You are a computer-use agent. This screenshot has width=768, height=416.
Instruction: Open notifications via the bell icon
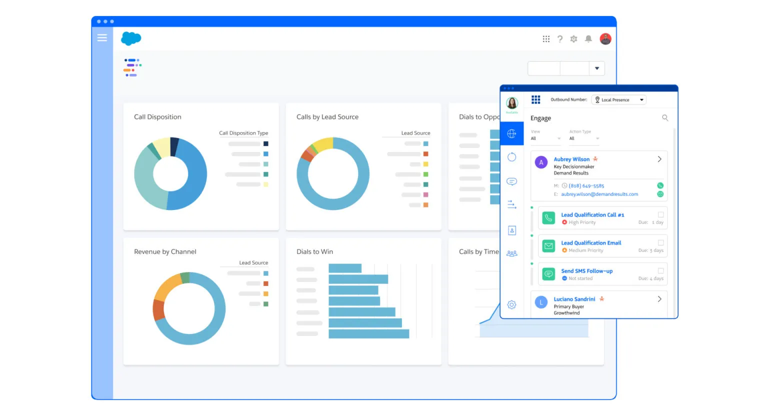(x=588, y=38)
